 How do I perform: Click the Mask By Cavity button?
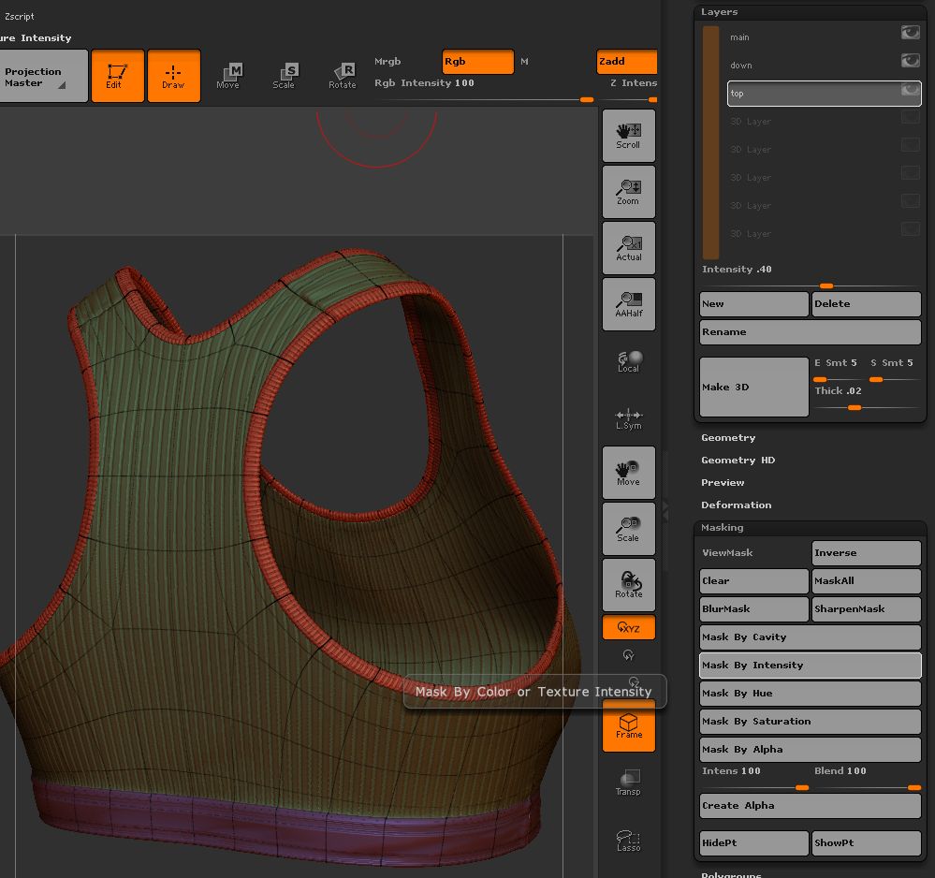coord(810,637)
